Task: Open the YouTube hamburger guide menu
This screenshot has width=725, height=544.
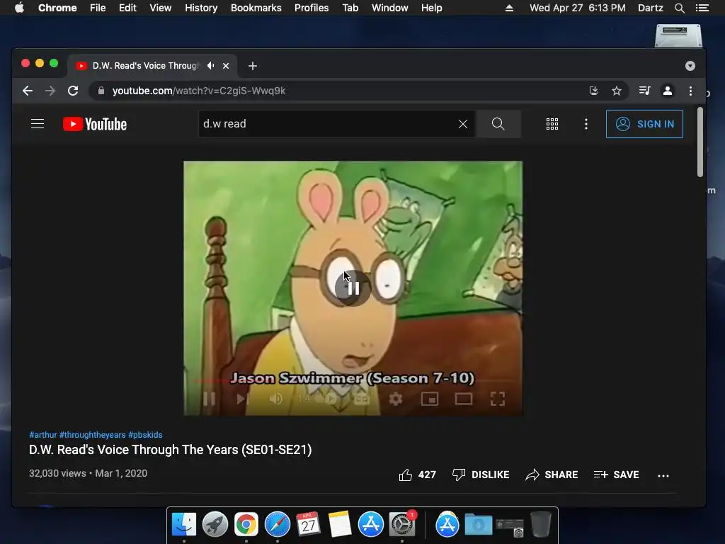Action: click(x=38, y=124)
